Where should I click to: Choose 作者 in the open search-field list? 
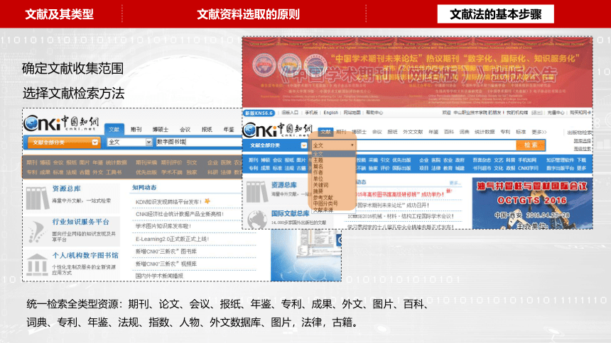pos(318,172)
